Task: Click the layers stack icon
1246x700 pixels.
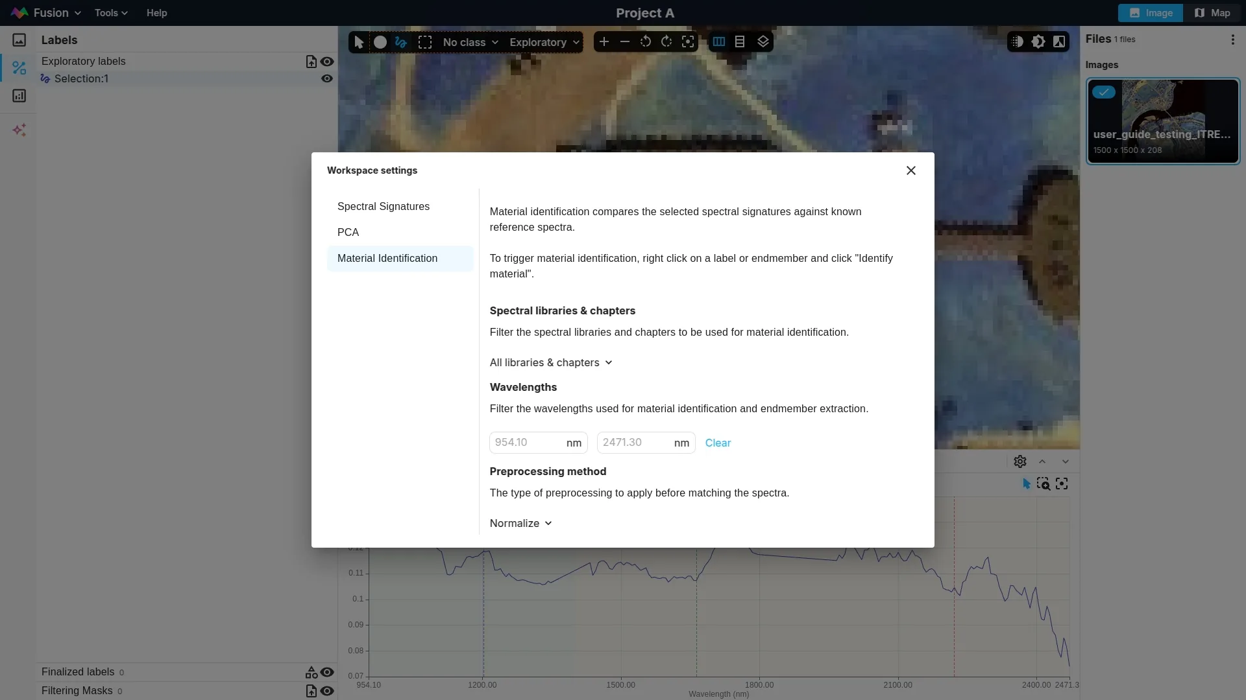Action: point(763,42)
